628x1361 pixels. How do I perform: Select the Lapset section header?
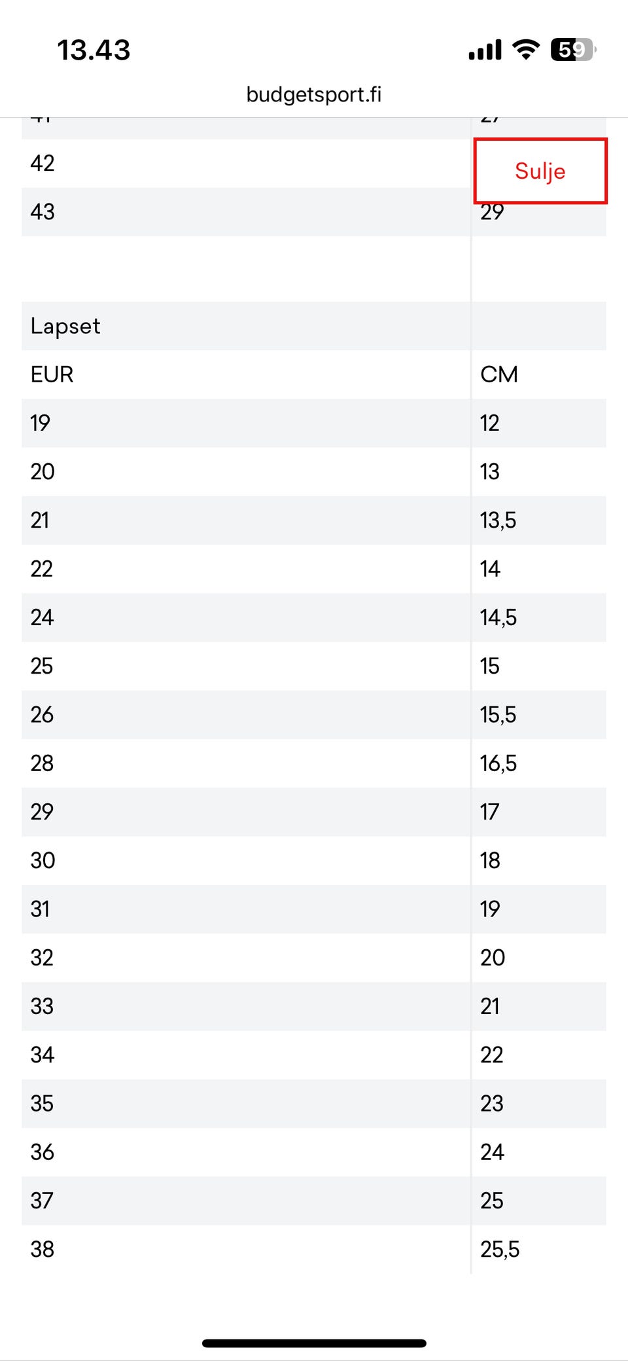coord(65,326)
